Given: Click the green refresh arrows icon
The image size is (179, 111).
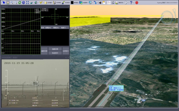Looking at the screenshot, I should click(19, 2).
